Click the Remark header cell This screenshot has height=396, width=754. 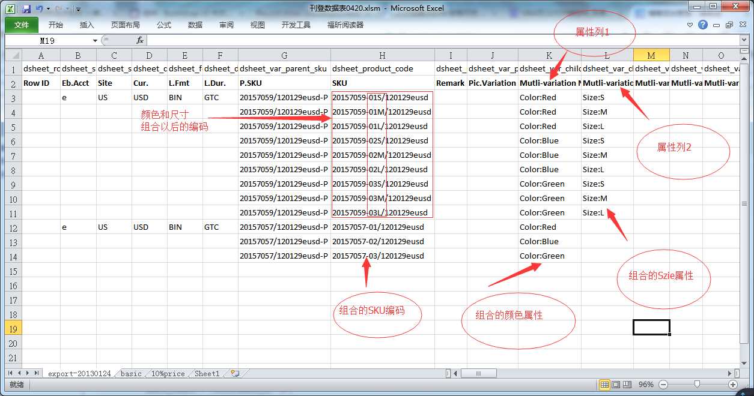coord(450,83)
